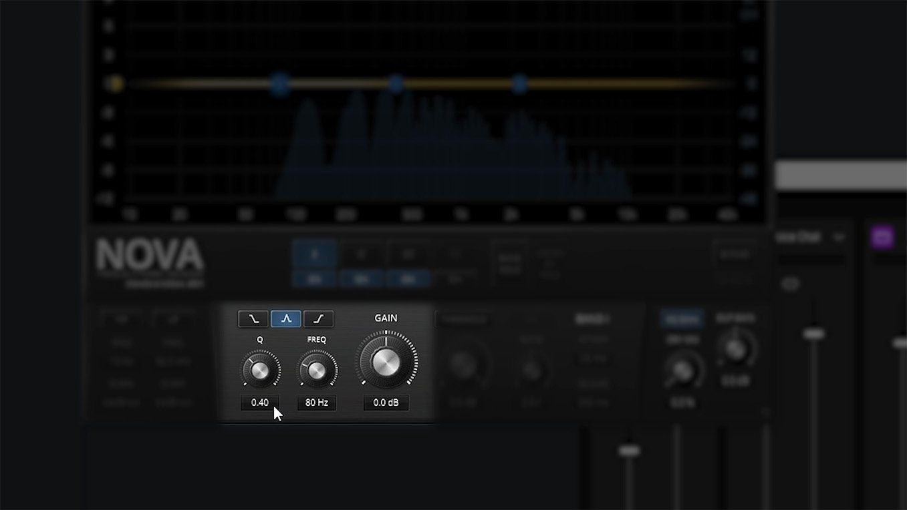
Task: Click the FREQ knob
Action: [x=317, y=370]
